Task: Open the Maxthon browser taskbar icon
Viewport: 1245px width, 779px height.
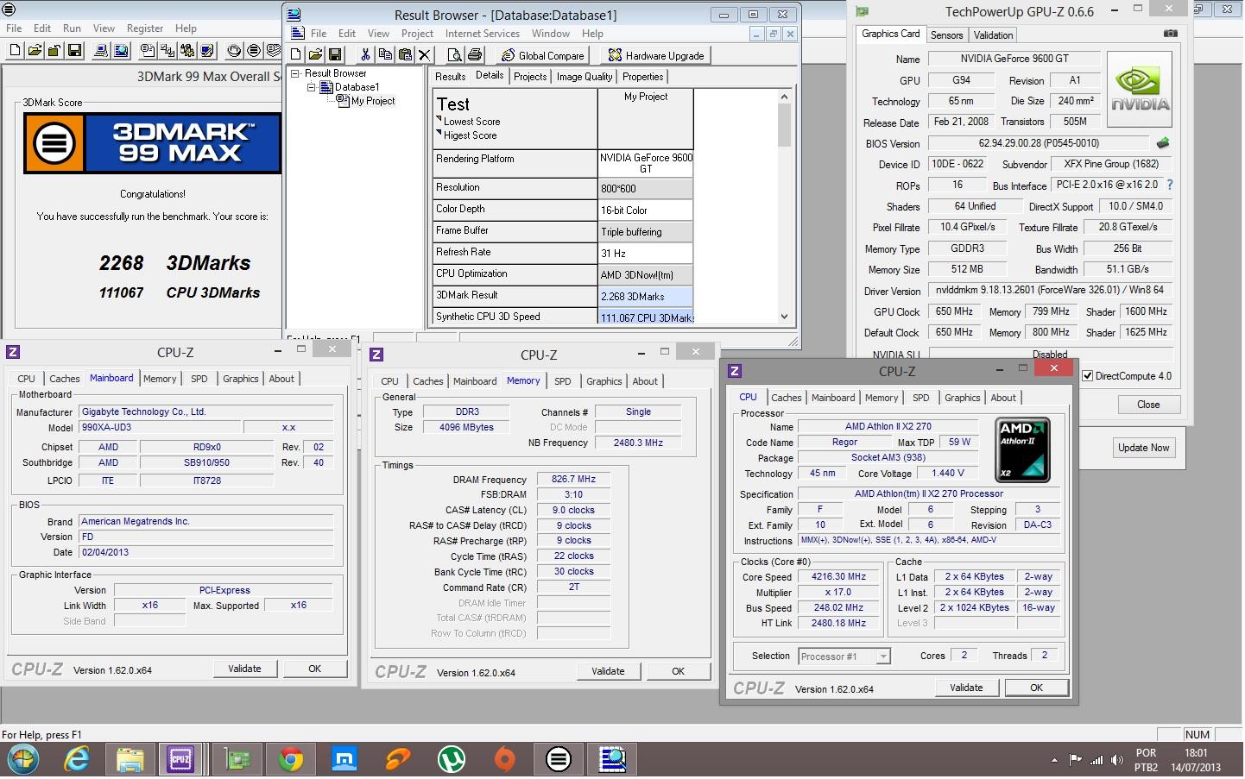Action: click(x=344, y=759)
